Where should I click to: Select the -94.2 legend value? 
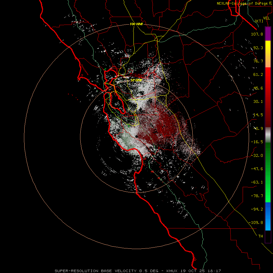(257, 209)
